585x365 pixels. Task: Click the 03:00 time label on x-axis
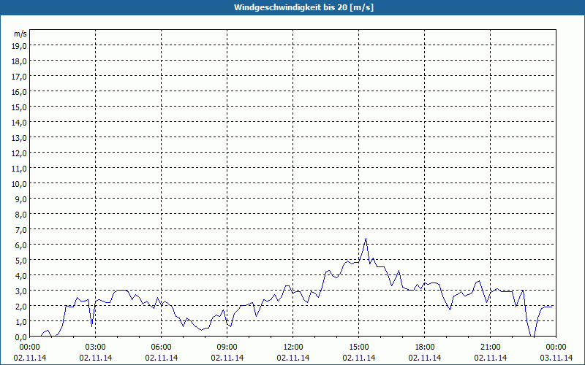pyautogui.click(x=96, y=347)
